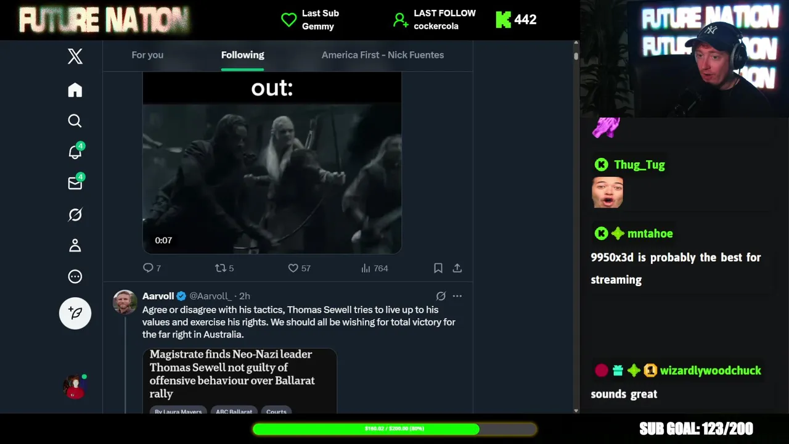Compose a new post button
This screenshot has height=444, width=789.
pos(75,313)
